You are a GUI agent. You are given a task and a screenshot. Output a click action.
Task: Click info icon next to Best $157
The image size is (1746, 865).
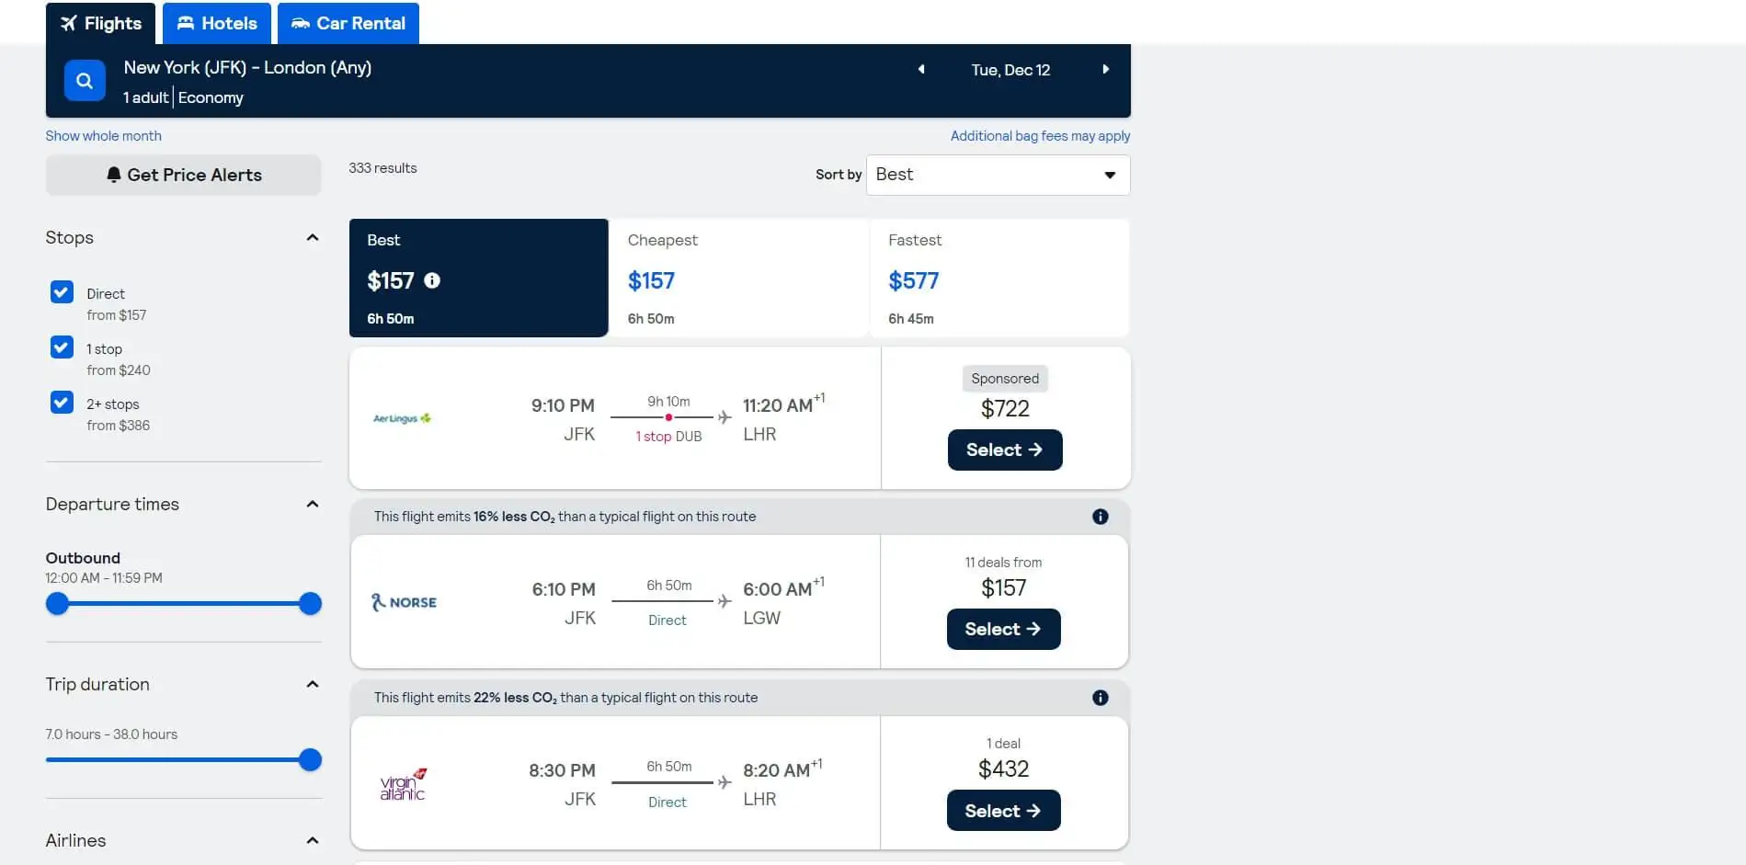(x=432, y=280)
